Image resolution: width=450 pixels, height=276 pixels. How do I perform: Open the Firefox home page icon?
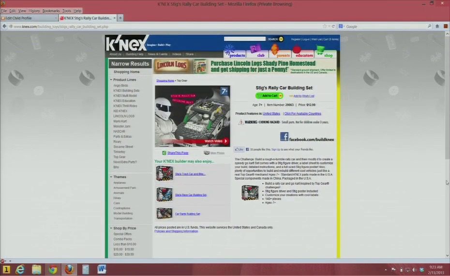(437, 26)
